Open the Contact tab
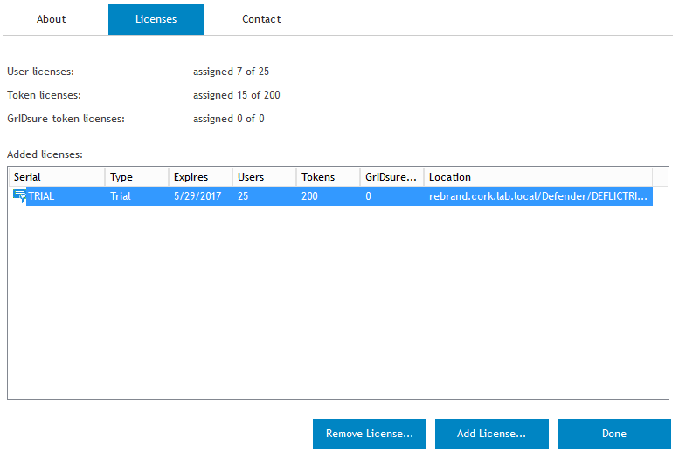 click(x=261, y=19)
